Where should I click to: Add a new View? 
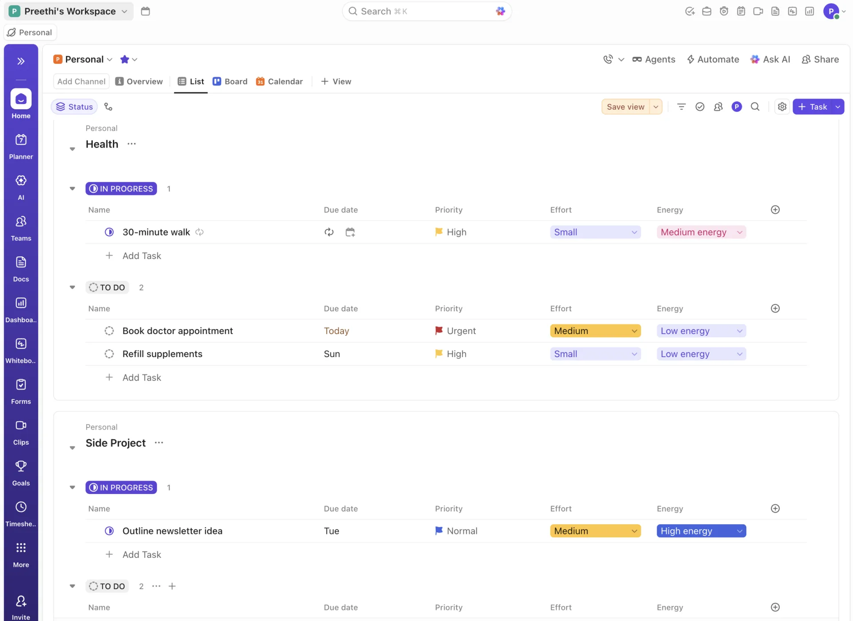[x=336, y=81]
